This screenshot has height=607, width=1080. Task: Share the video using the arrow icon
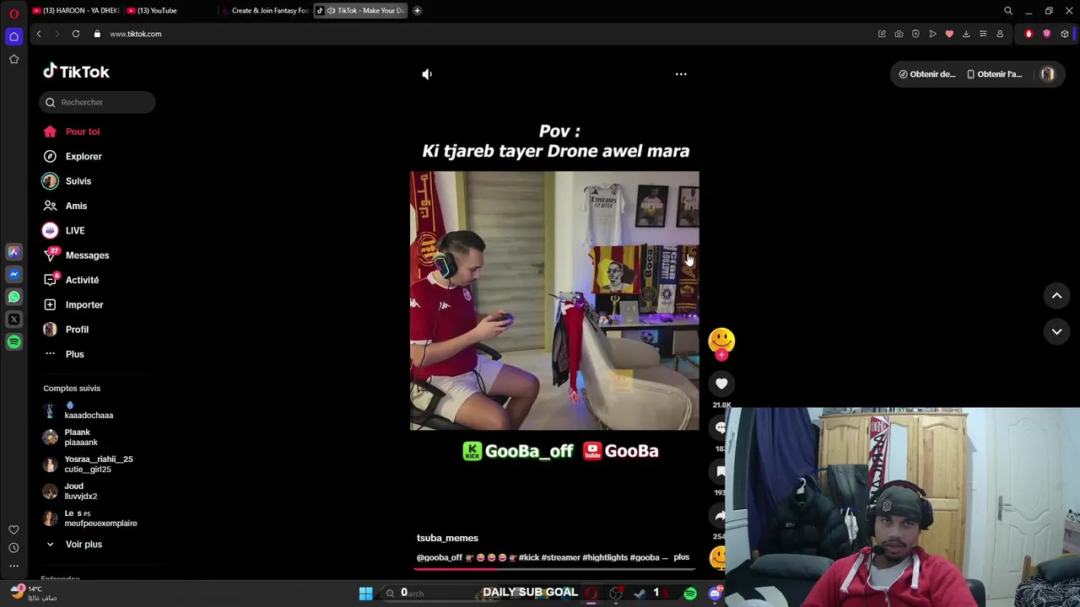tap(720, 515)
